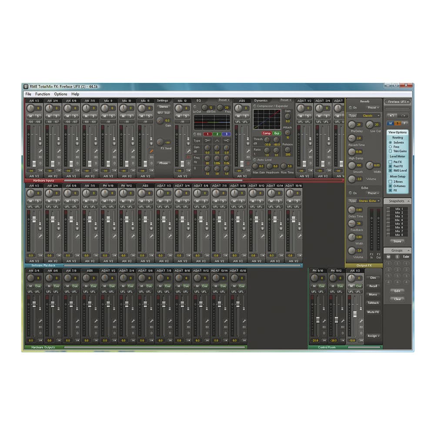The image size is (435, 435).
Task: Open EQ panel on hardware input AN 3/4
Action: (x=59, y=157)
